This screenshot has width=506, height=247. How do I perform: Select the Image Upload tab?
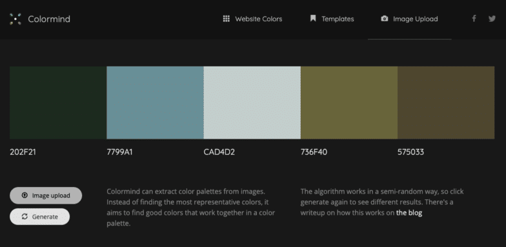click(x=409, y=19)
